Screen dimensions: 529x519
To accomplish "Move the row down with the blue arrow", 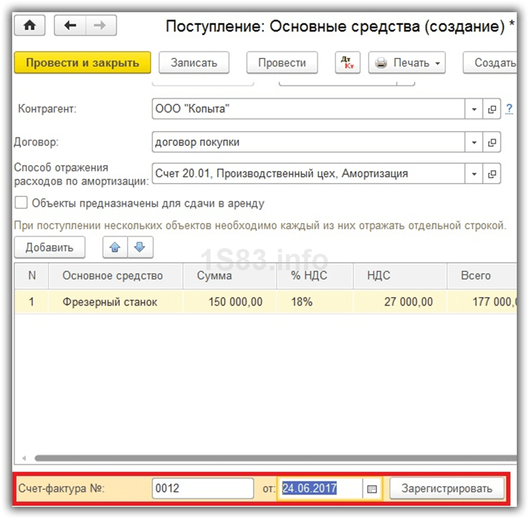I will 140,247.
